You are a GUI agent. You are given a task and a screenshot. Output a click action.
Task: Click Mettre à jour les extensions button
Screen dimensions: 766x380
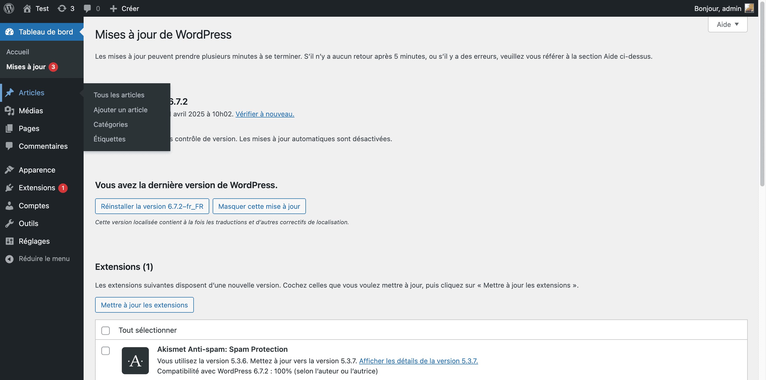144,305
